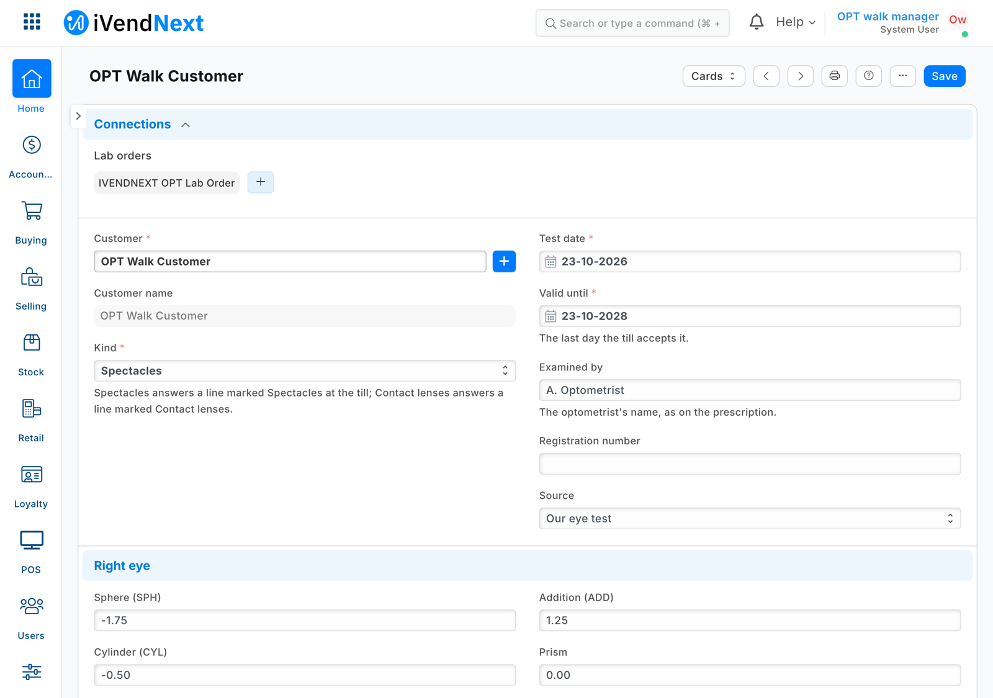Open the Cards view switcher dropdown
Screen dimensions: 993x698
click(x=714, y=76)
